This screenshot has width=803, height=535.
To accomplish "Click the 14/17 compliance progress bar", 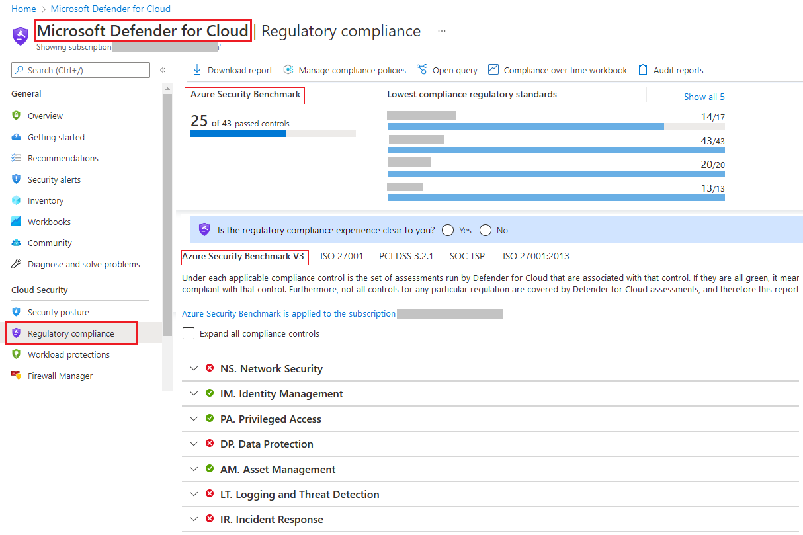I will [556, 126].
